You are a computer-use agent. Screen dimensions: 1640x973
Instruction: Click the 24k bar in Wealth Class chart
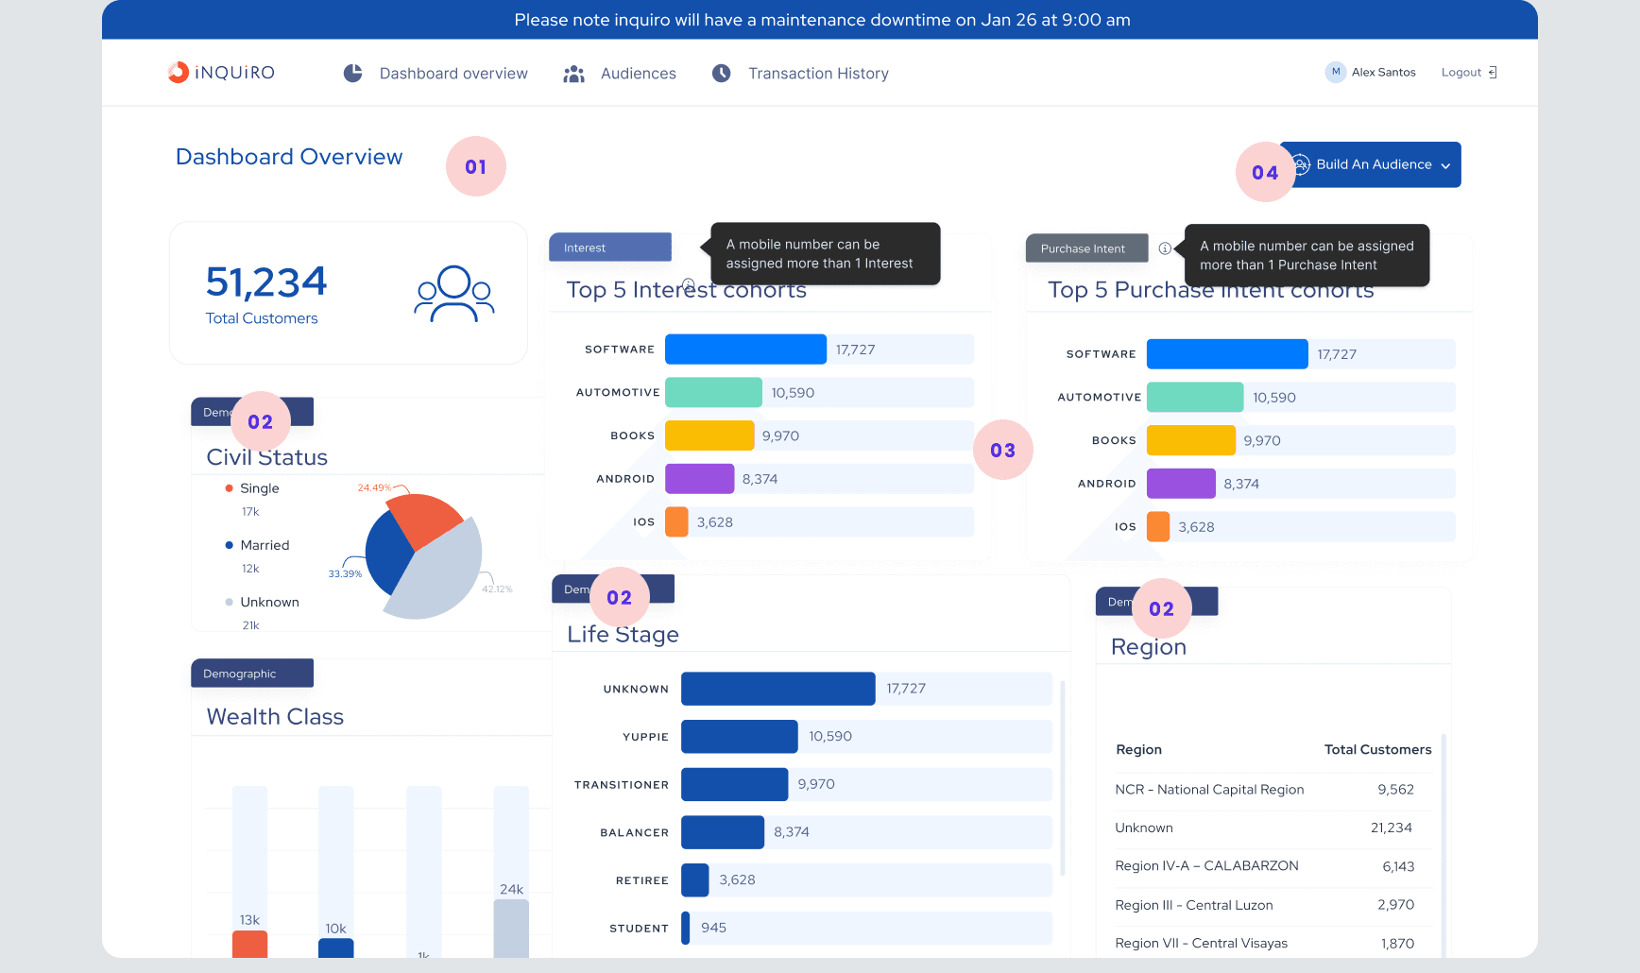(x=511, y=928)
